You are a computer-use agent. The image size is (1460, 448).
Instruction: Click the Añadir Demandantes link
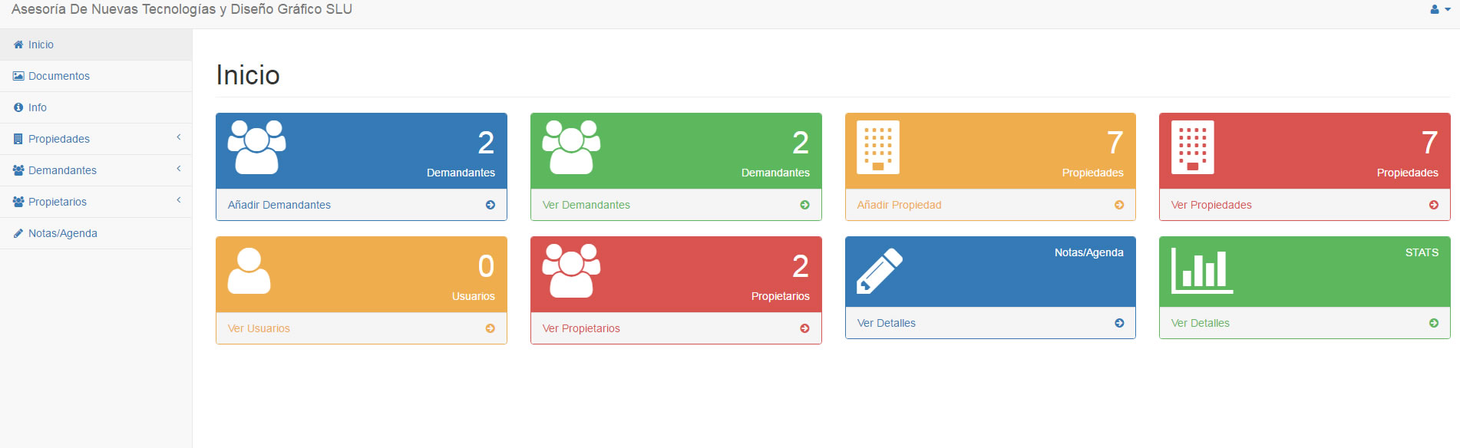point(279,205)
